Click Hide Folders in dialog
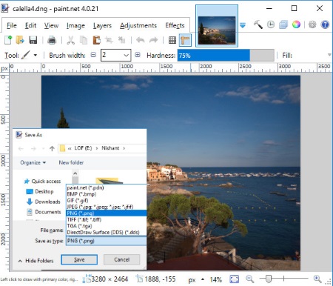333x286 pixels. click(36, 261)
